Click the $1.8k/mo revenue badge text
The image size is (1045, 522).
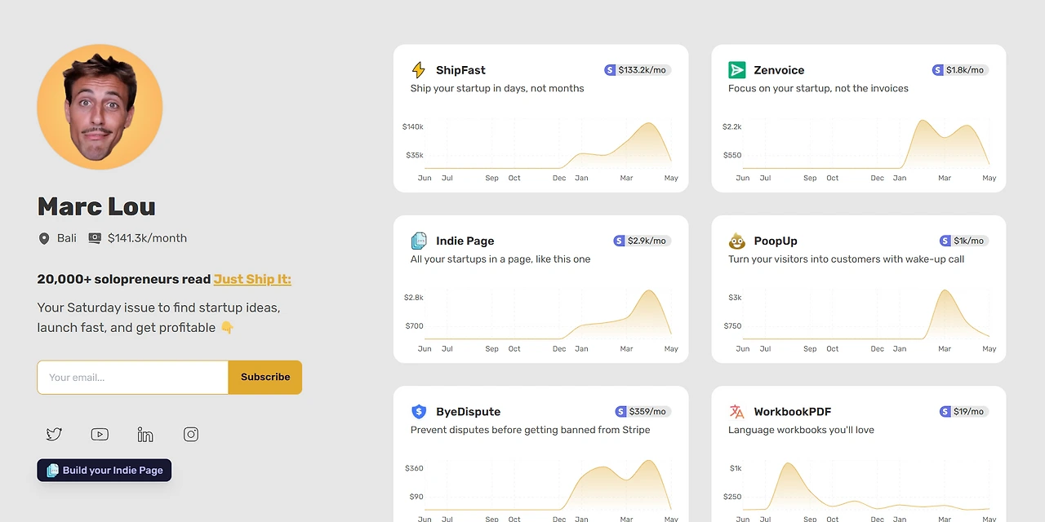[965, 70]
